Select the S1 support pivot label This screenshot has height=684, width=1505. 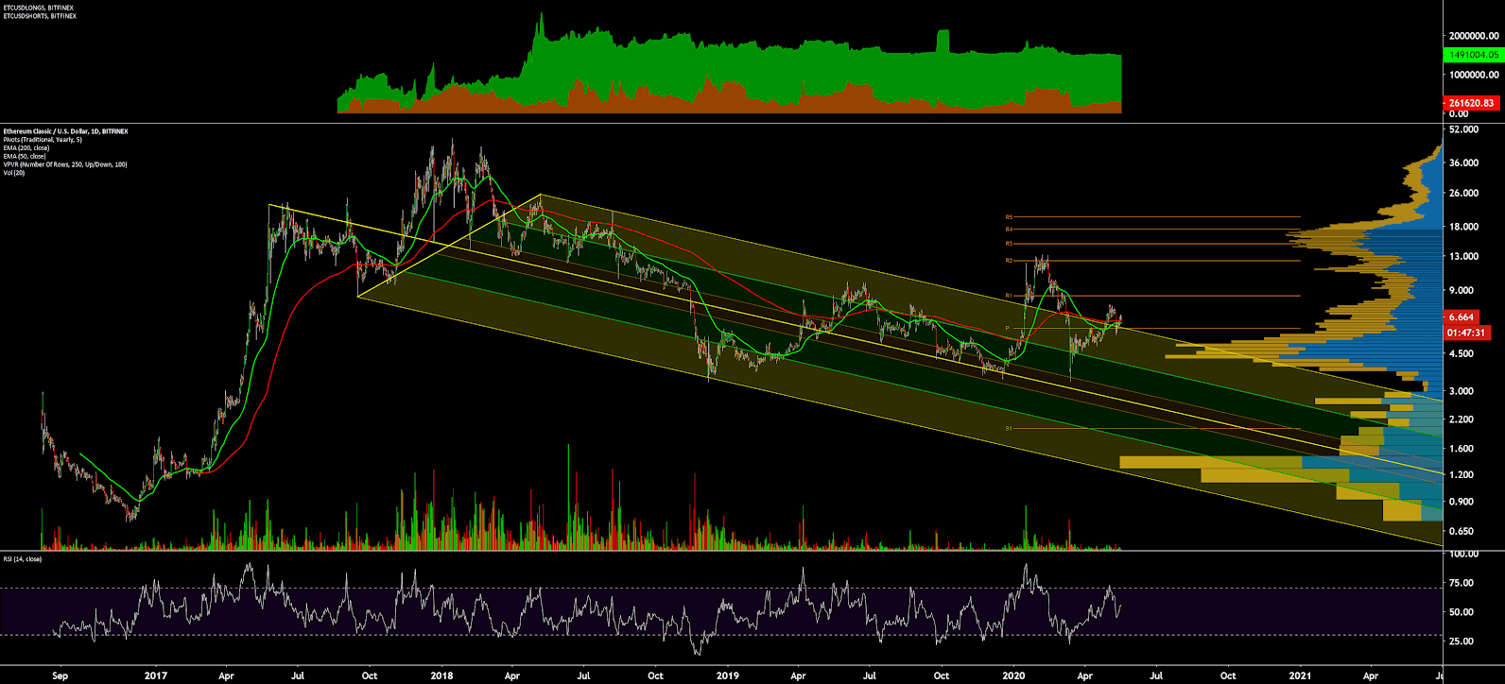[x=1009, y=428]
